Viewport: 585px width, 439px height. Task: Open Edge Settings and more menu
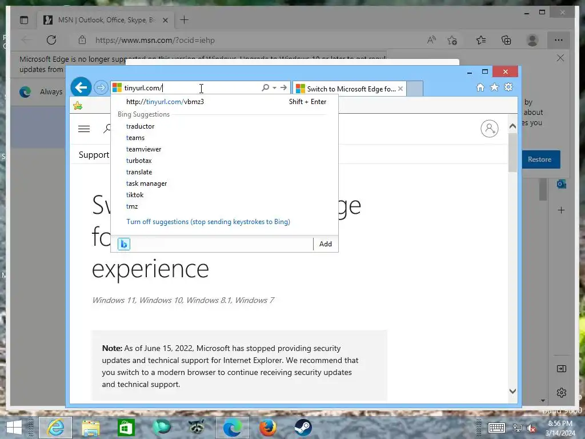[x=559, y=40]
